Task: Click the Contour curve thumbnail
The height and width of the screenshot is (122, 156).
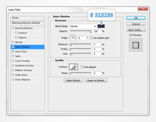Action: pos(72,67)
